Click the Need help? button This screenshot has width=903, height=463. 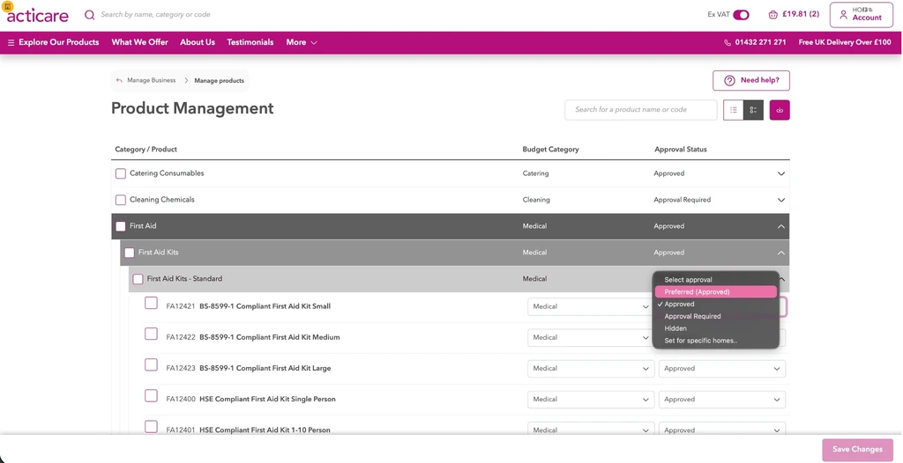(x=751, y=80)
